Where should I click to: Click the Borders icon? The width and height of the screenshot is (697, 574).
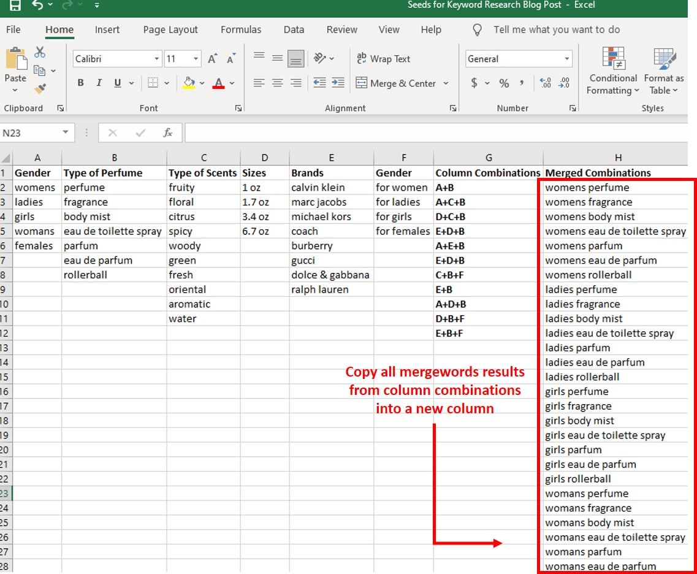coord(153,83)
